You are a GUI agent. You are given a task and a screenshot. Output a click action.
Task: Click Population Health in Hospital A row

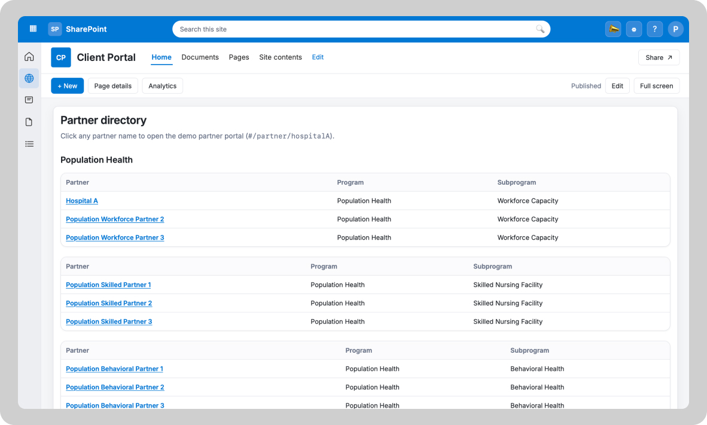pyautogui.click(x=364, y=201)
